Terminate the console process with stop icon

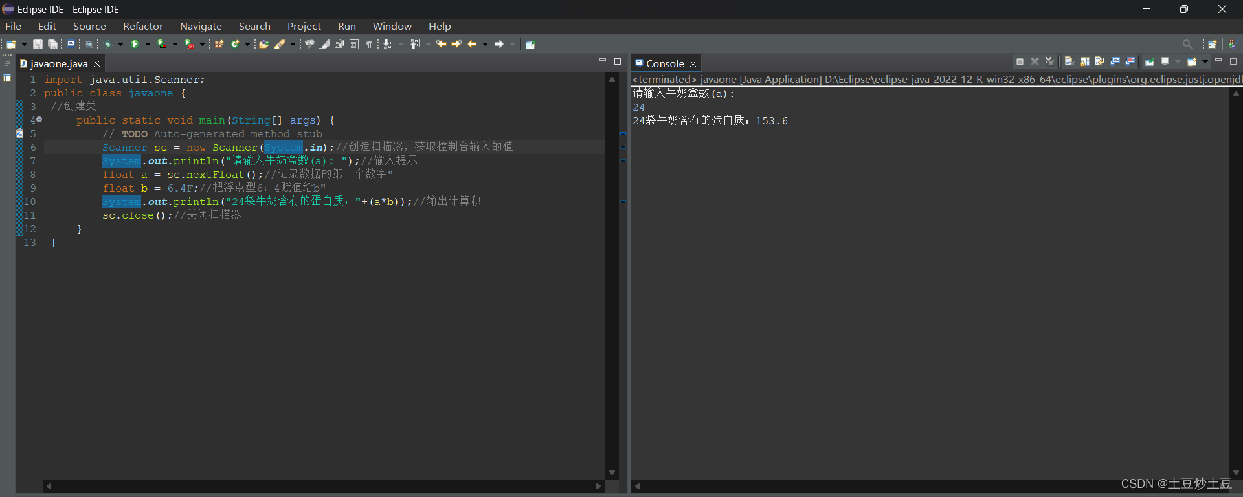(1020, 61)
